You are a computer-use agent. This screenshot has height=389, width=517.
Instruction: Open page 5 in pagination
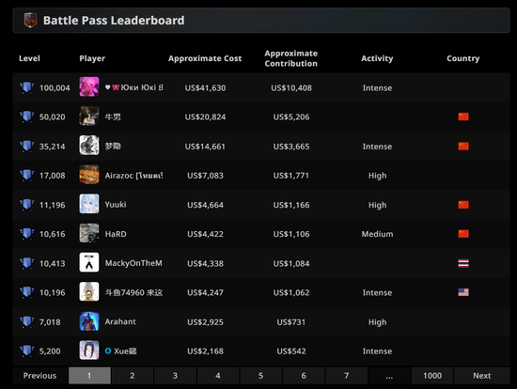coord(260,376)
